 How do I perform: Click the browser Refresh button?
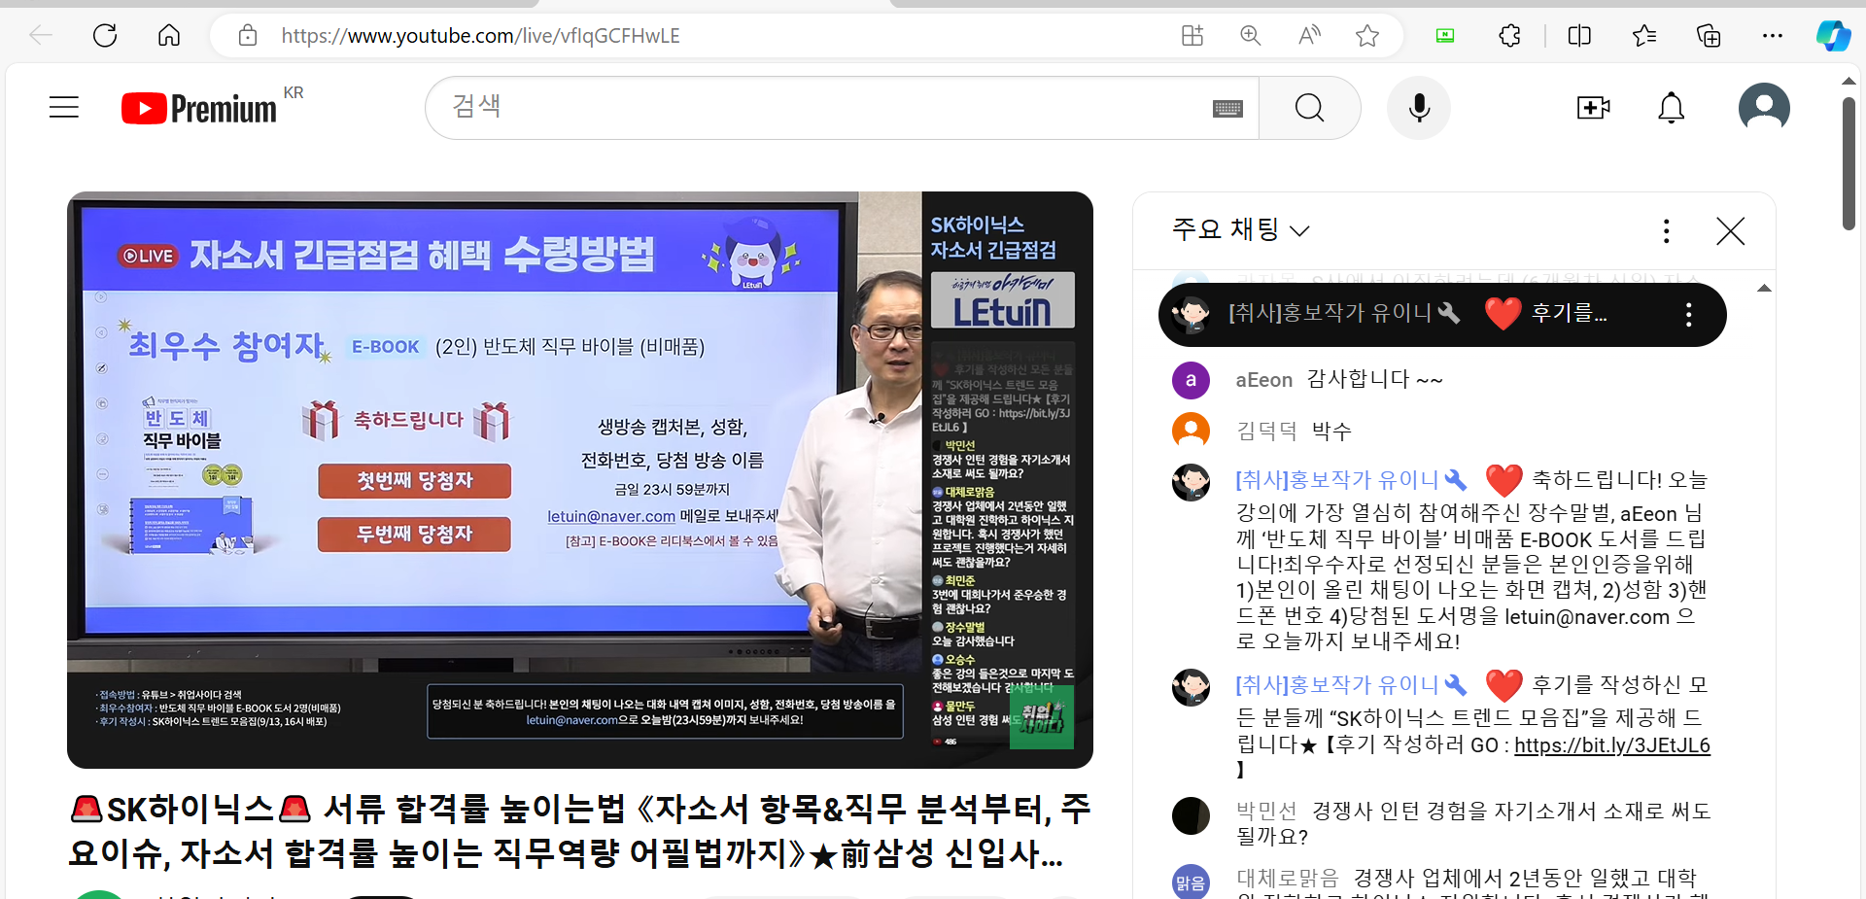[105, 36]
